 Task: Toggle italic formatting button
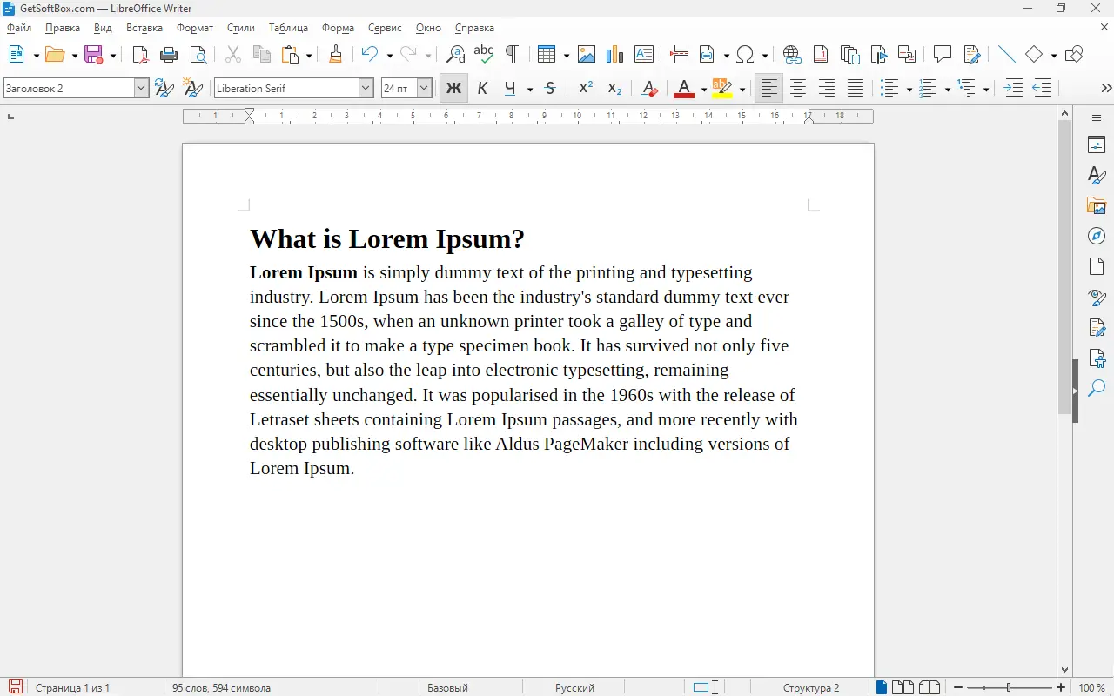click(482, 88)
